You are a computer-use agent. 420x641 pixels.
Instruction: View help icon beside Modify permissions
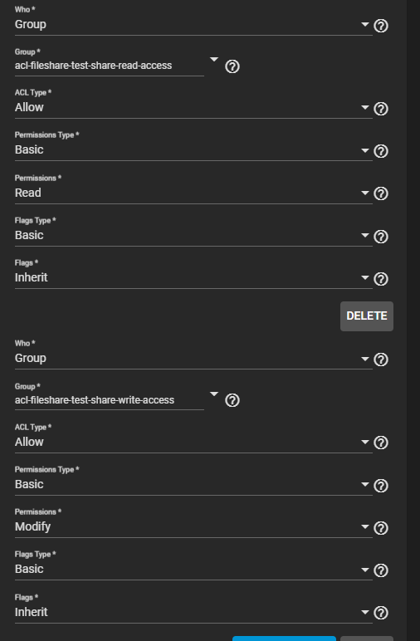pos(381,528)
